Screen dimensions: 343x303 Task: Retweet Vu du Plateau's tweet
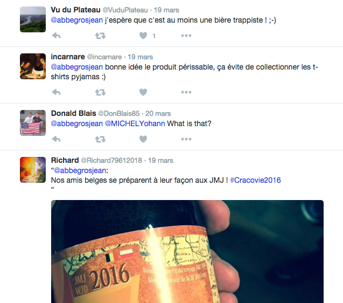[100, 36]
